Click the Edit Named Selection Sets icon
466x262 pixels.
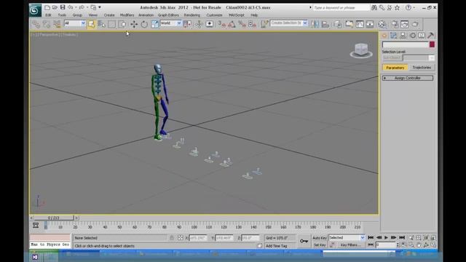click(264, 24)
